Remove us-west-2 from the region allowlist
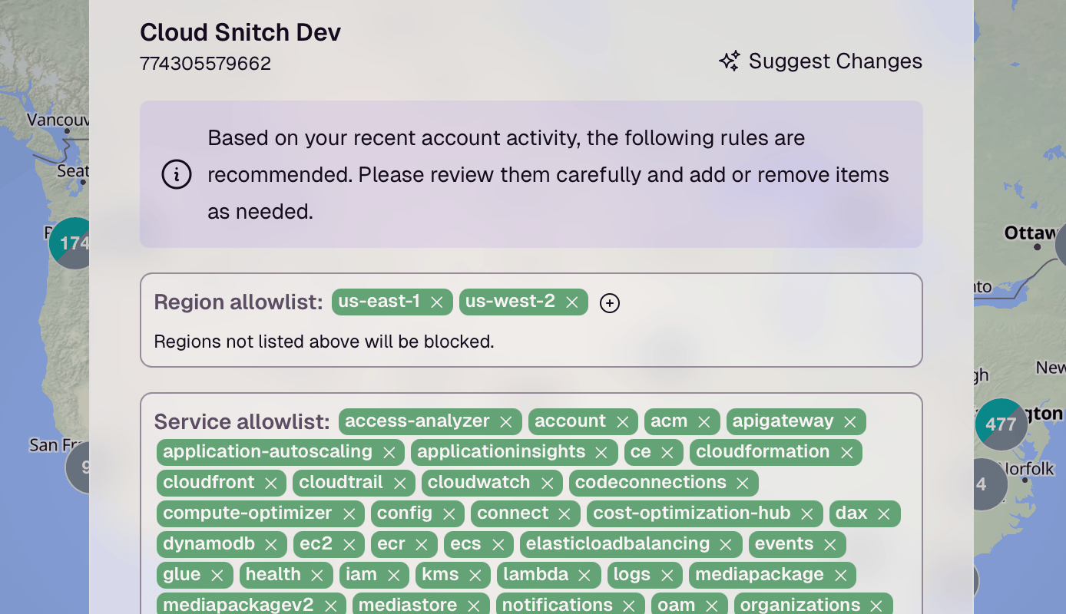 click(x=571, y=302)
